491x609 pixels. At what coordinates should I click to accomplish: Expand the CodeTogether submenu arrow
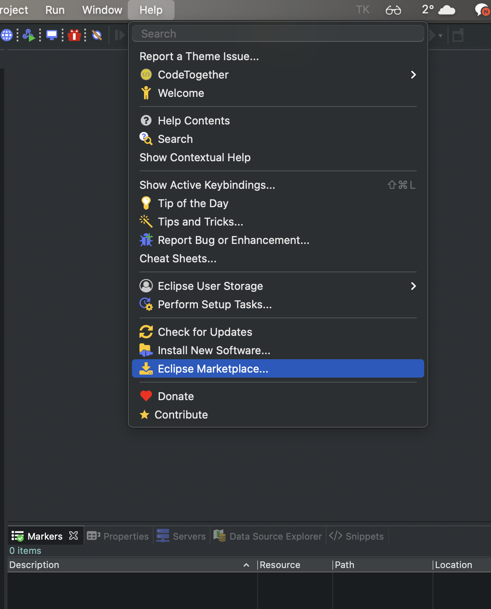[413, 75]
